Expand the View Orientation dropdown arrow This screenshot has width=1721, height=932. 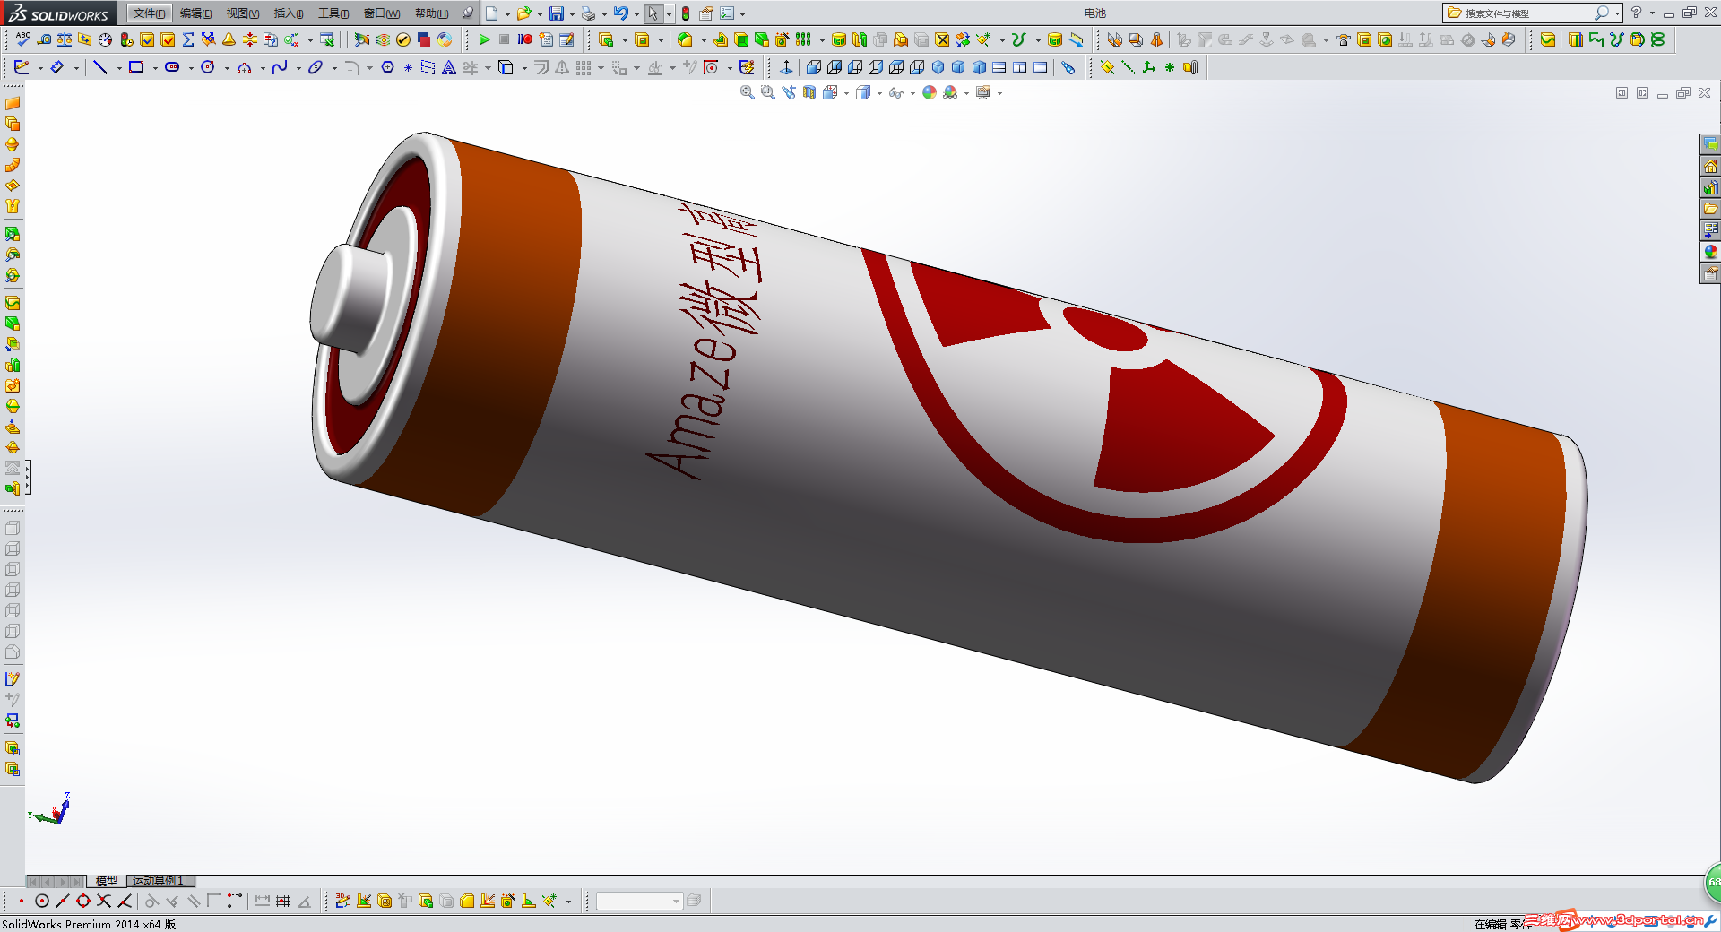point(846,93)
